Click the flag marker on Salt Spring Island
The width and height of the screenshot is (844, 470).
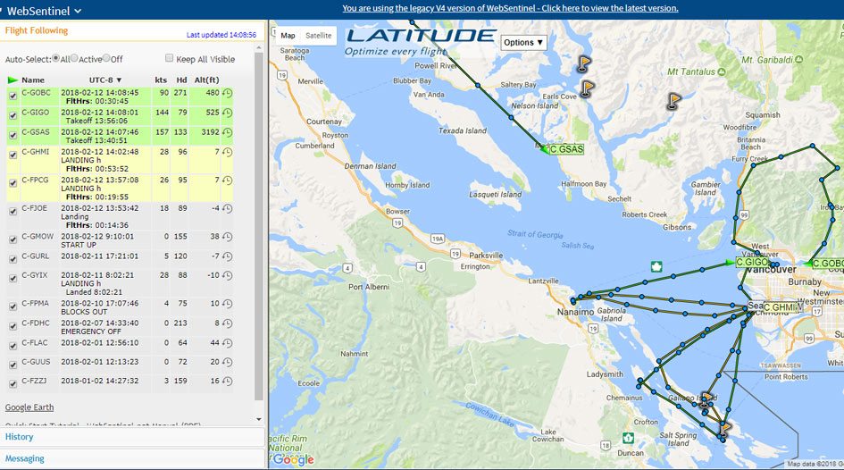(x=725, y=428)
